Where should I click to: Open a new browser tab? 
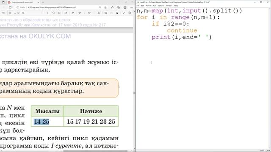[43, 3]
